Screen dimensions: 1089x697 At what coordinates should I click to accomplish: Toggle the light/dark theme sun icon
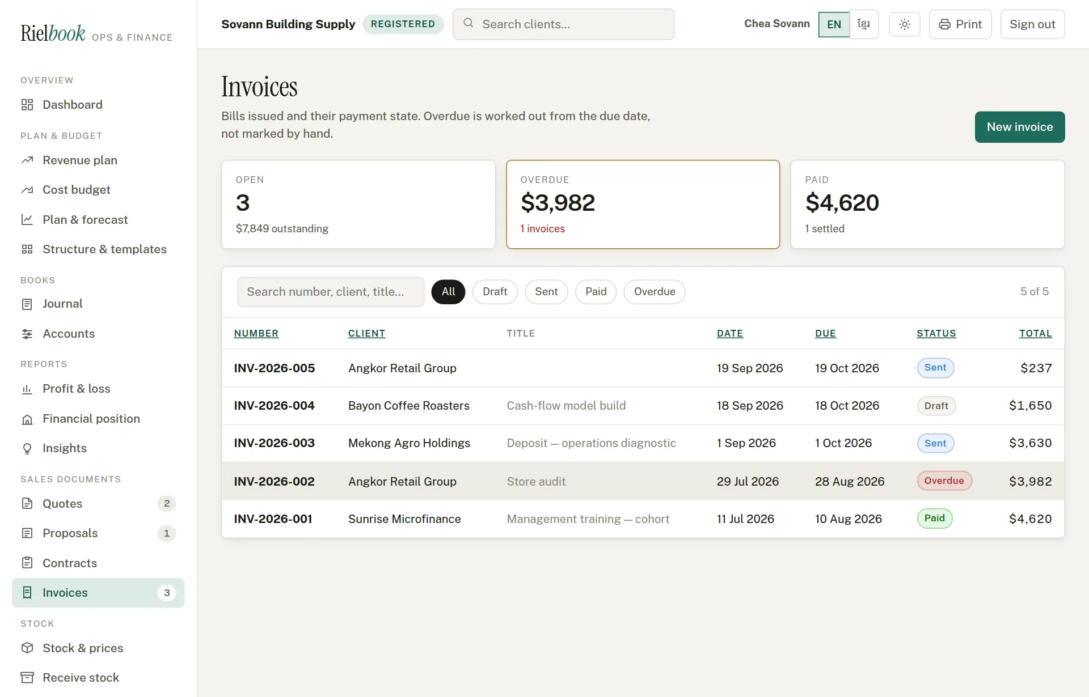point(905,24)
